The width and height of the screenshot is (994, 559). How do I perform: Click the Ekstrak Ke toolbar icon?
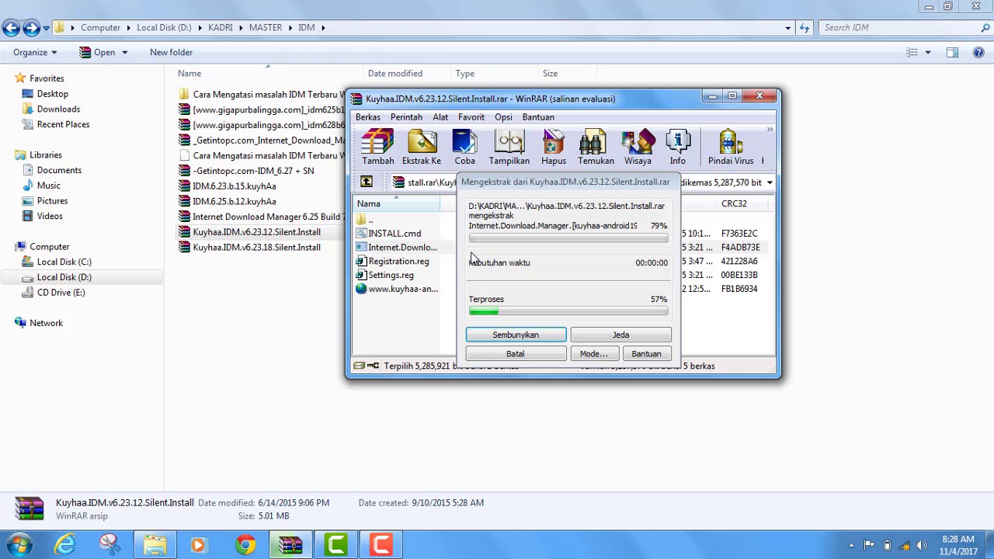point(422,148)
